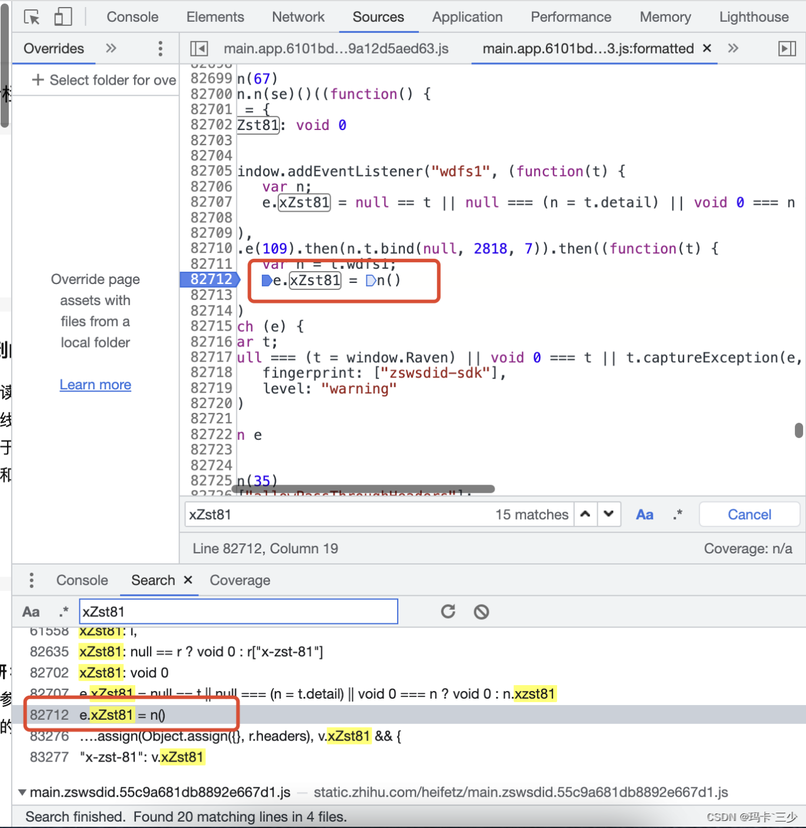Clear the search results with block icon

pyautogui.click(x=481, y=612)
